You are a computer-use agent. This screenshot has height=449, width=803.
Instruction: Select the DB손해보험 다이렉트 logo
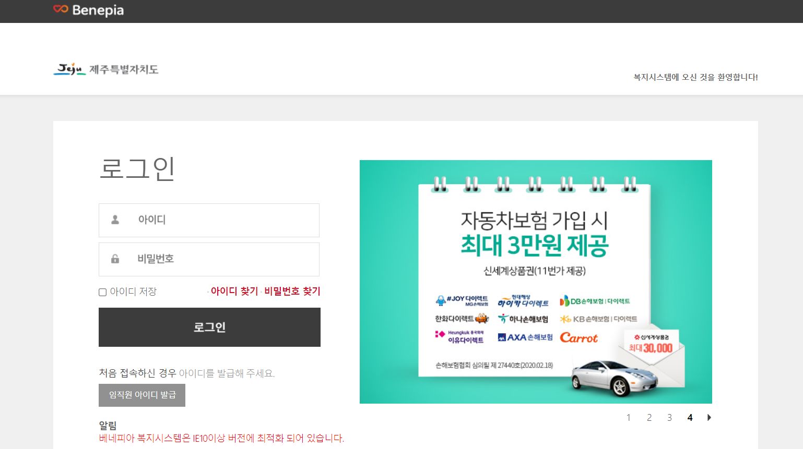coord(595,301)
